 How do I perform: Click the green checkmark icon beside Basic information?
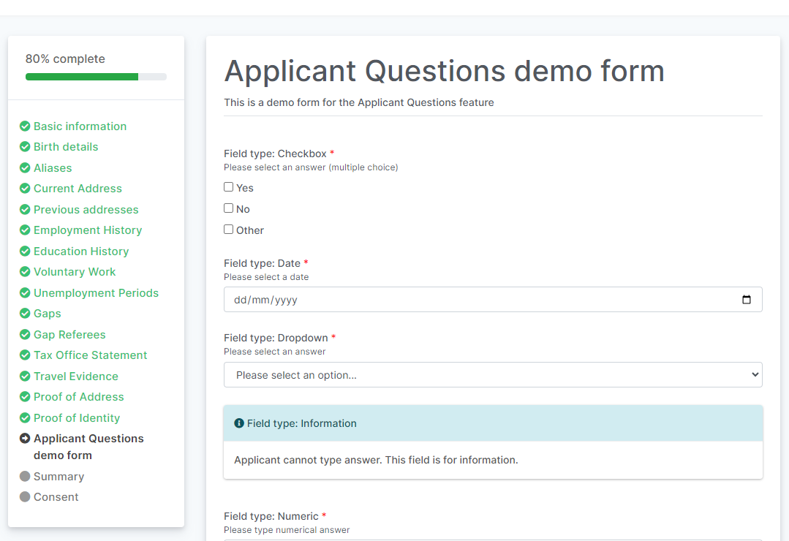(25, 126)
